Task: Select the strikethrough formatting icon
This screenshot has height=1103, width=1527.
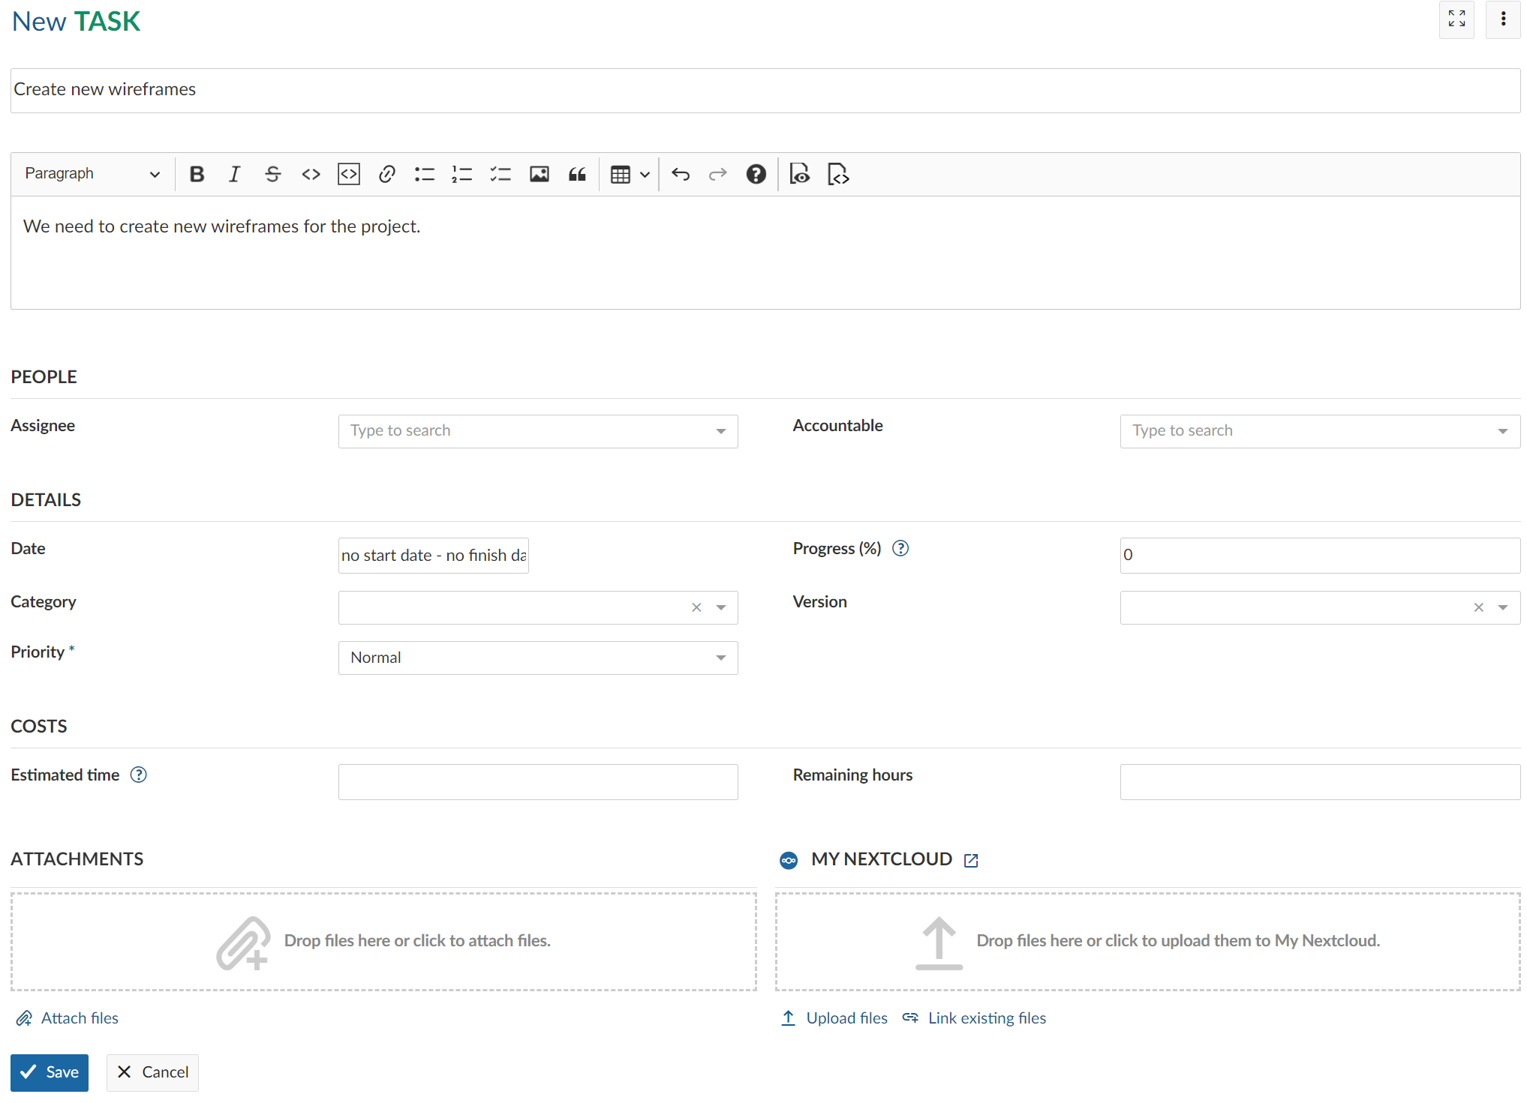Action: tap(273, 174)
